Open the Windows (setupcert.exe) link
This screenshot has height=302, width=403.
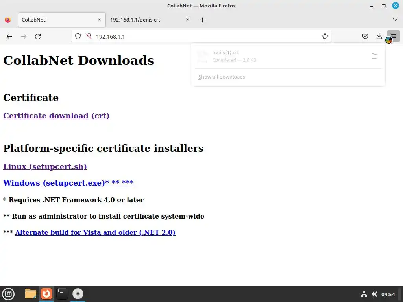[68, 183]
